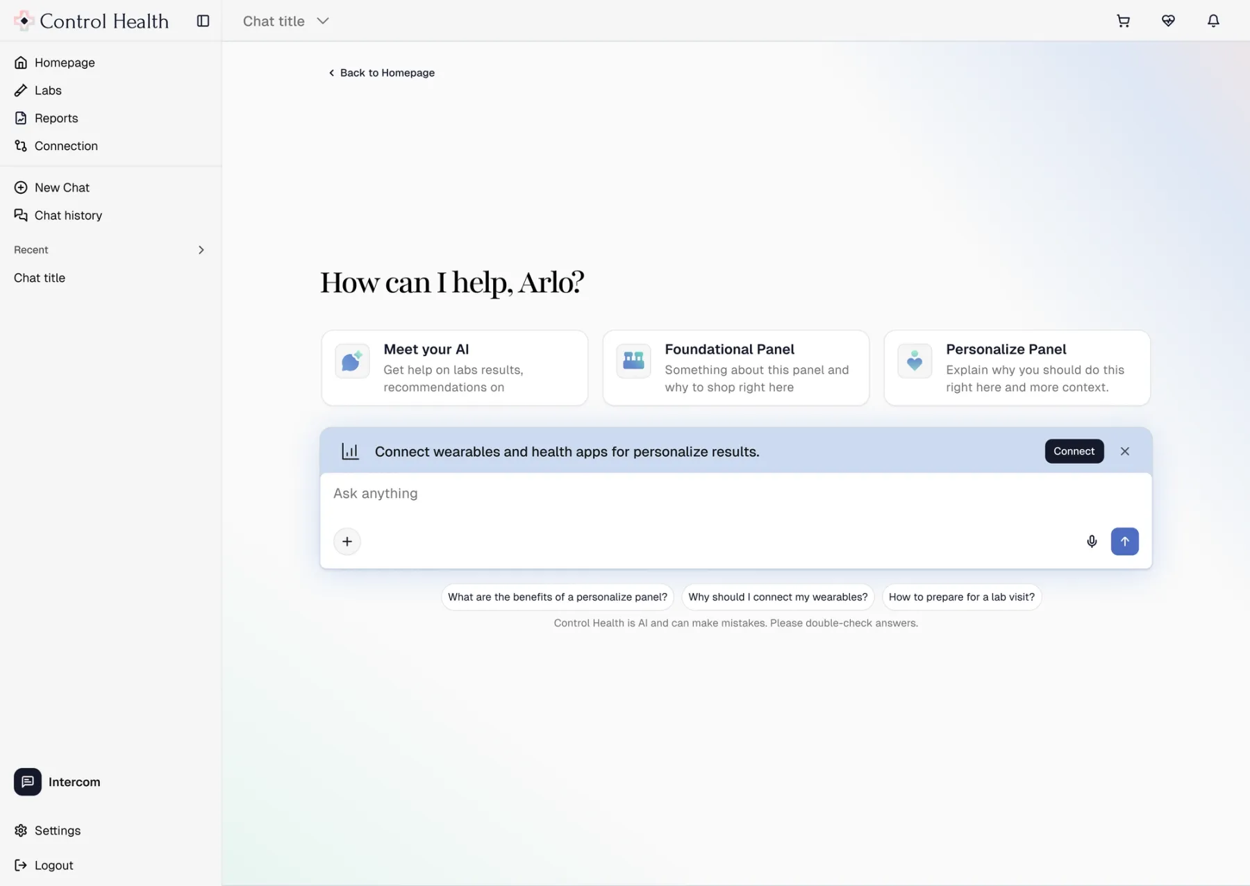This screenshot has height=886, width=1250.
Task: Click Back to Homepage link
Action: point(381,73)
